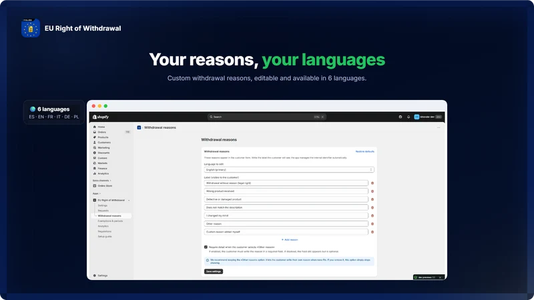Open Orders in the sidebar

(x=102, y=132)
